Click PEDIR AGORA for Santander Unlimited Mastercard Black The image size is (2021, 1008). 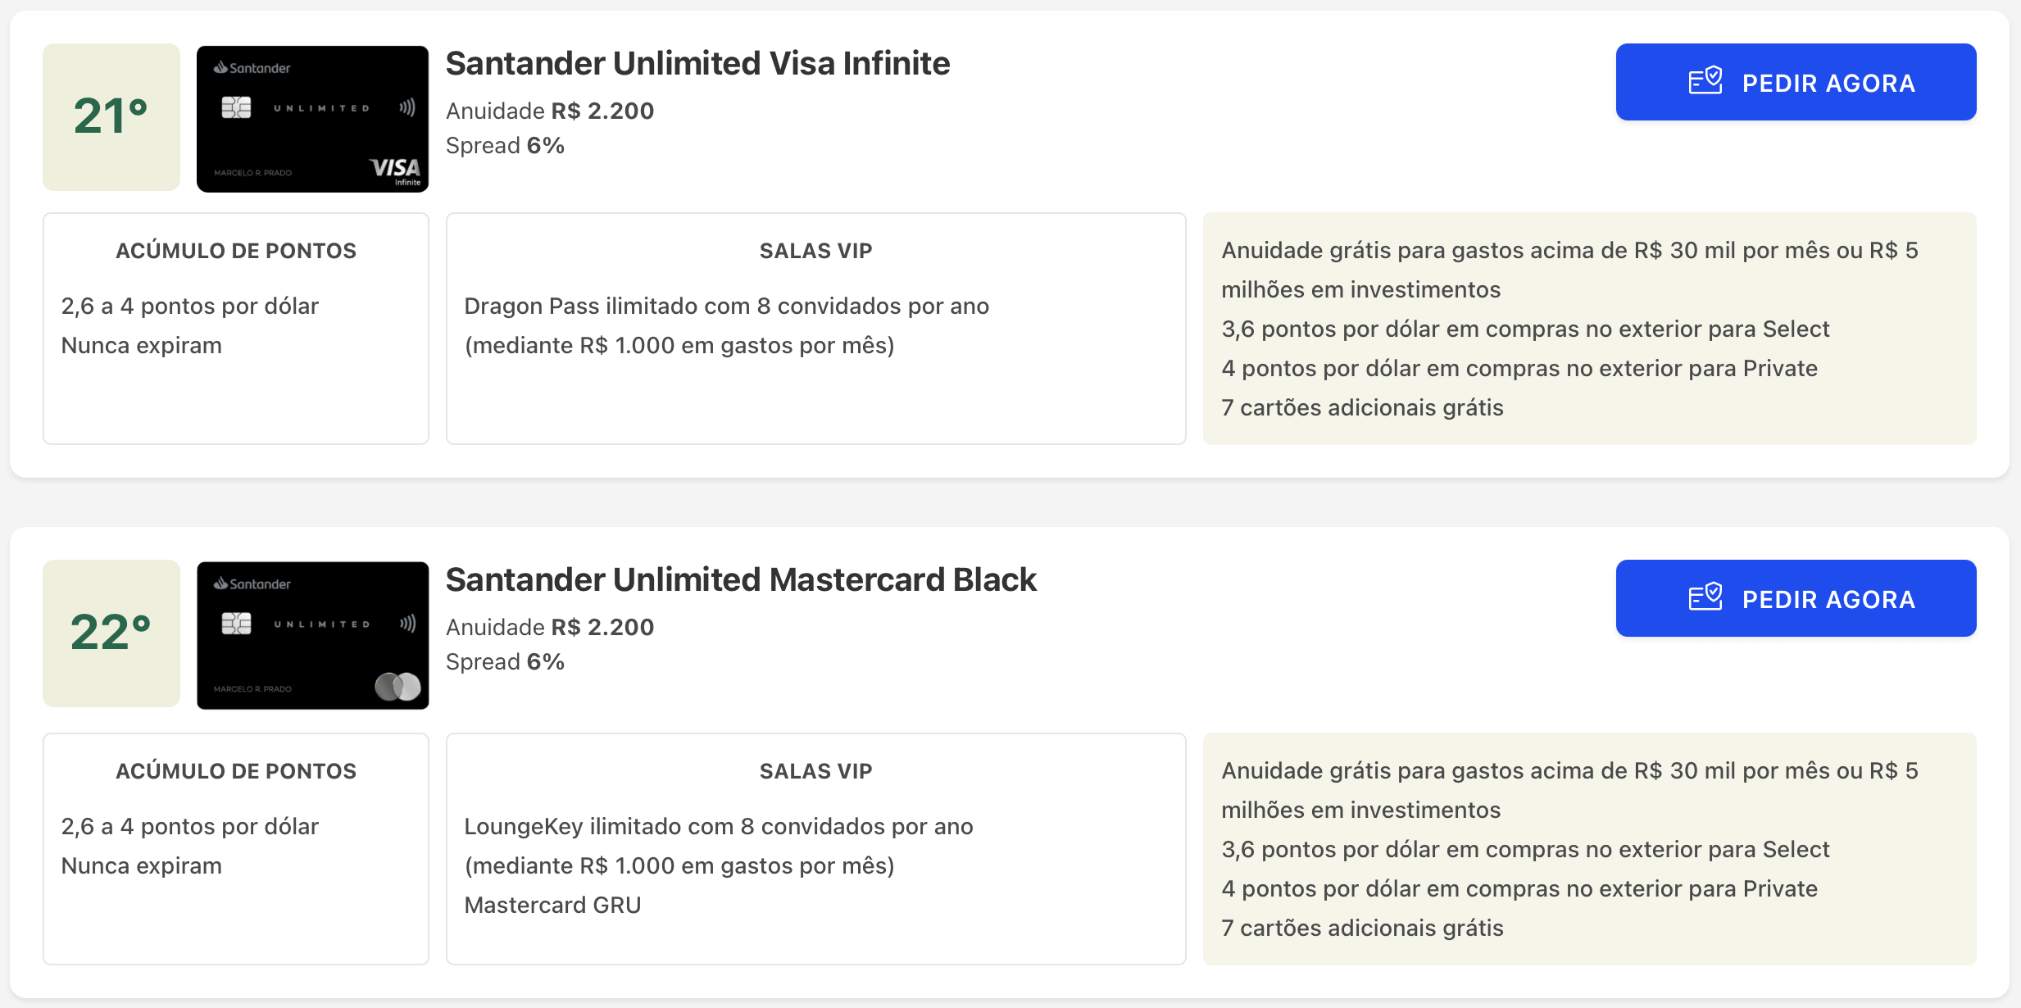1795,598
